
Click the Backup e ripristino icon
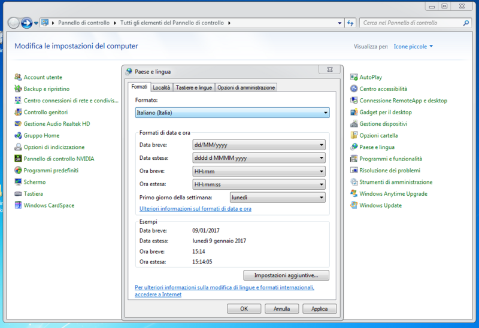click(x=19, y=89)
